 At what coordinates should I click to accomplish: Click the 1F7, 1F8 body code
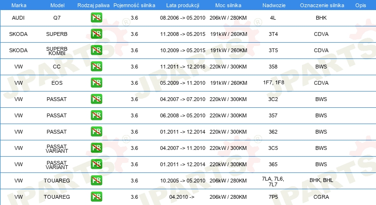(x=274, y=82)
